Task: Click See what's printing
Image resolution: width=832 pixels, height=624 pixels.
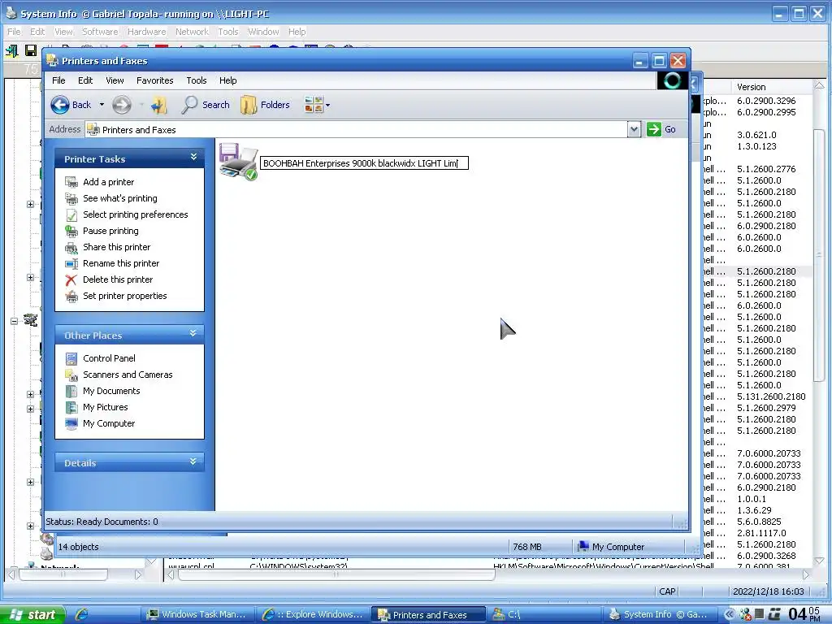Action: point(120,198)
